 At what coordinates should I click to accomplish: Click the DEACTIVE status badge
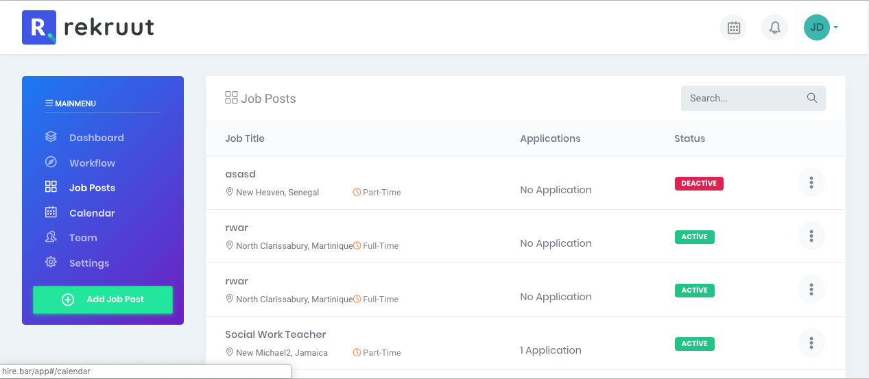(699, 183)
